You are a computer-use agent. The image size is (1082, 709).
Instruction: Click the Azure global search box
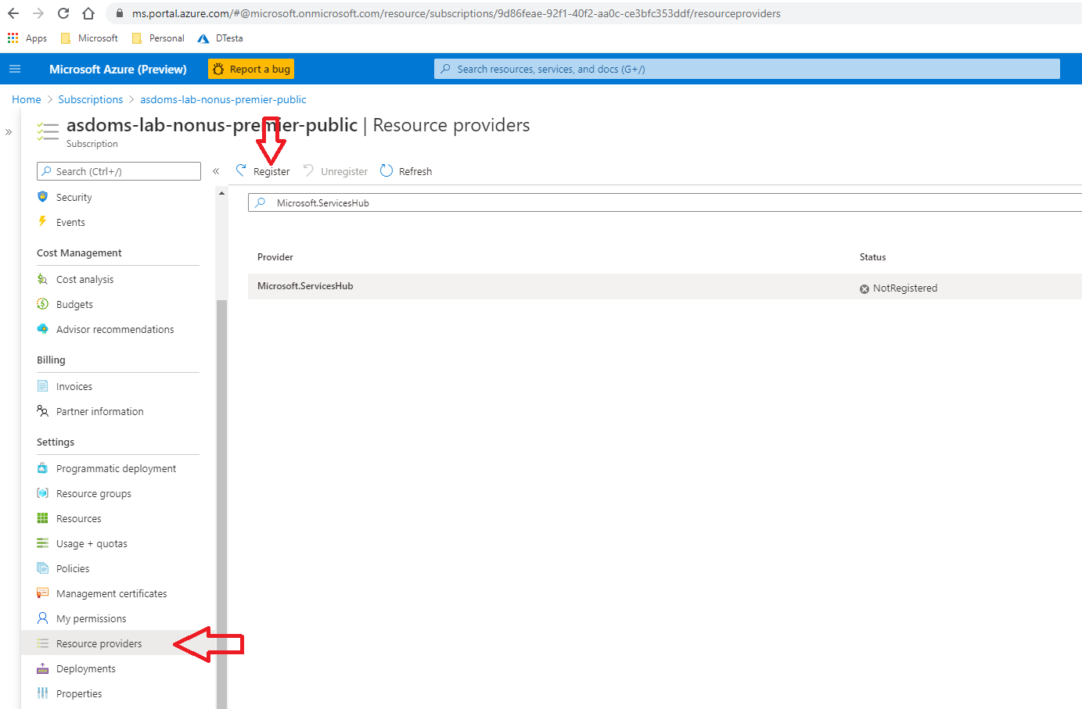tap(746, 69)
